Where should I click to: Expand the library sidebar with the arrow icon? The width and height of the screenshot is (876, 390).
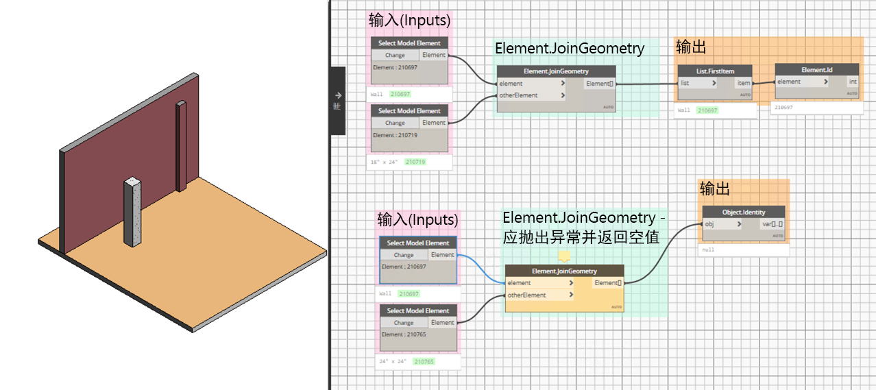[x=337, y=95]
